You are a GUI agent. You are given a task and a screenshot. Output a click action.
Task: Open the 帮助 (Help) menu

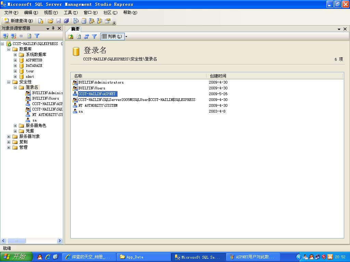tap(130, 13)
